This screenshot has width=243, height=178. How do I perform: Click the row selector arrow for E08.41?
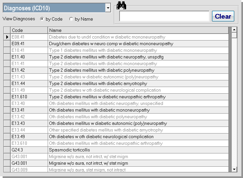[x=7, y=37]
